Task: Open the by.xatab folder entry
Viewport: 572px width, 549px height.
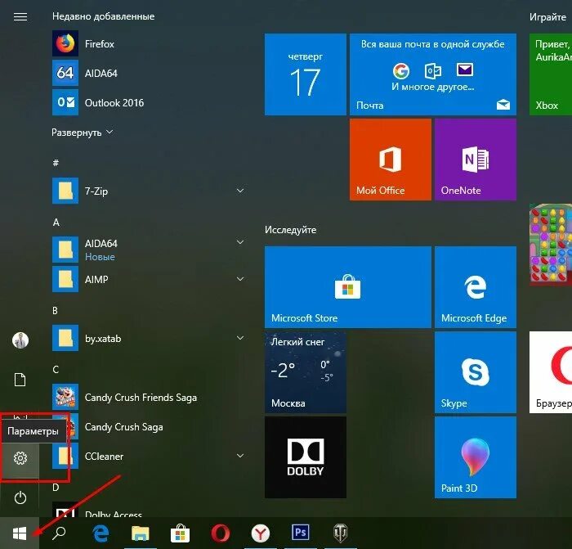Action: [148, 338]
